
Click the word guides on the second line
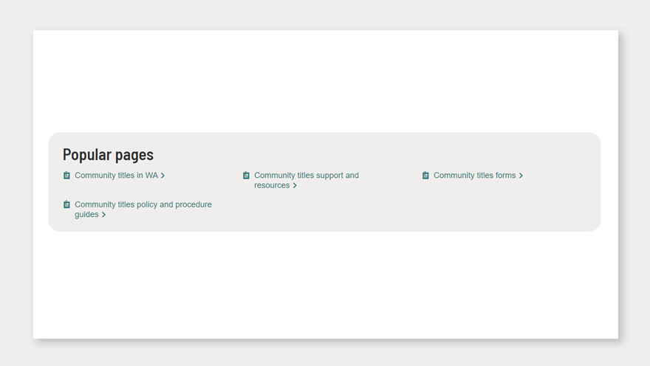click(x=86, y=215)
